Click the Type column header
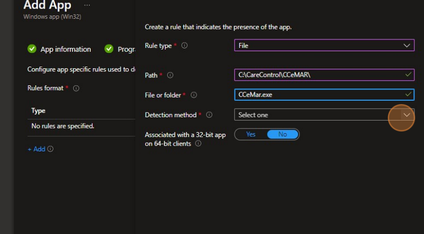Image resolution: width=424 pixels, height=234 pixels. pos(38,111)
